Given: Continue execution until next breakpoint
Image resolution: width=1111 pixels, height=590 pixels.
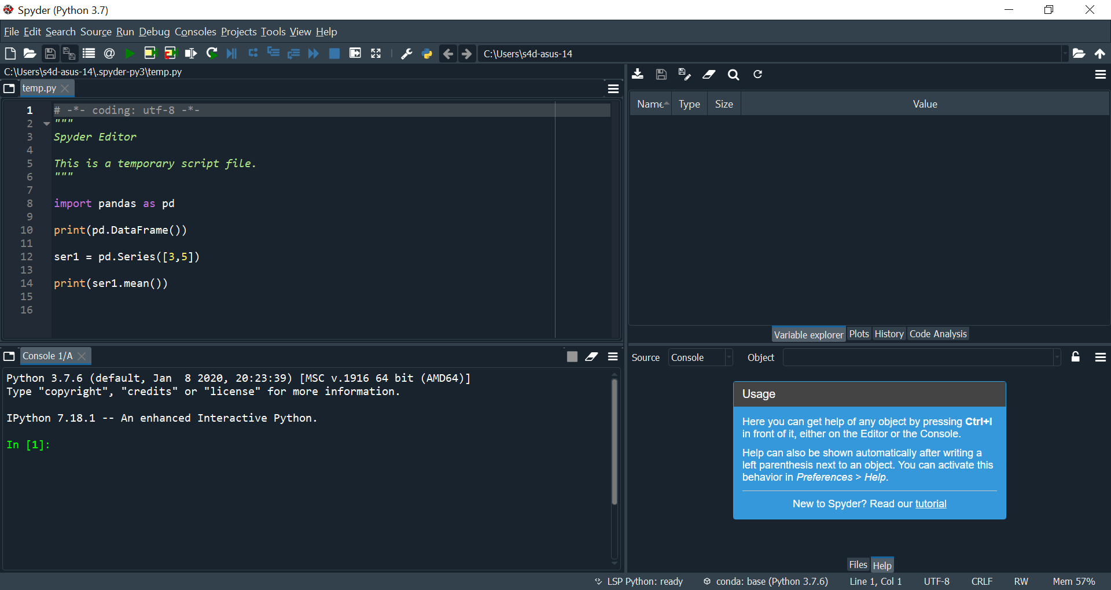Looking at the screenshot, I should 314,54.
